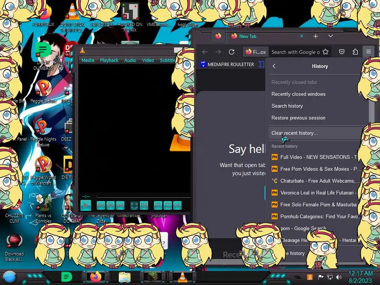The width and height of the screenshot is (380, 285).
Task: Open Peggle Nights Deluxe desktop icon
Action: tap(43, 133)
